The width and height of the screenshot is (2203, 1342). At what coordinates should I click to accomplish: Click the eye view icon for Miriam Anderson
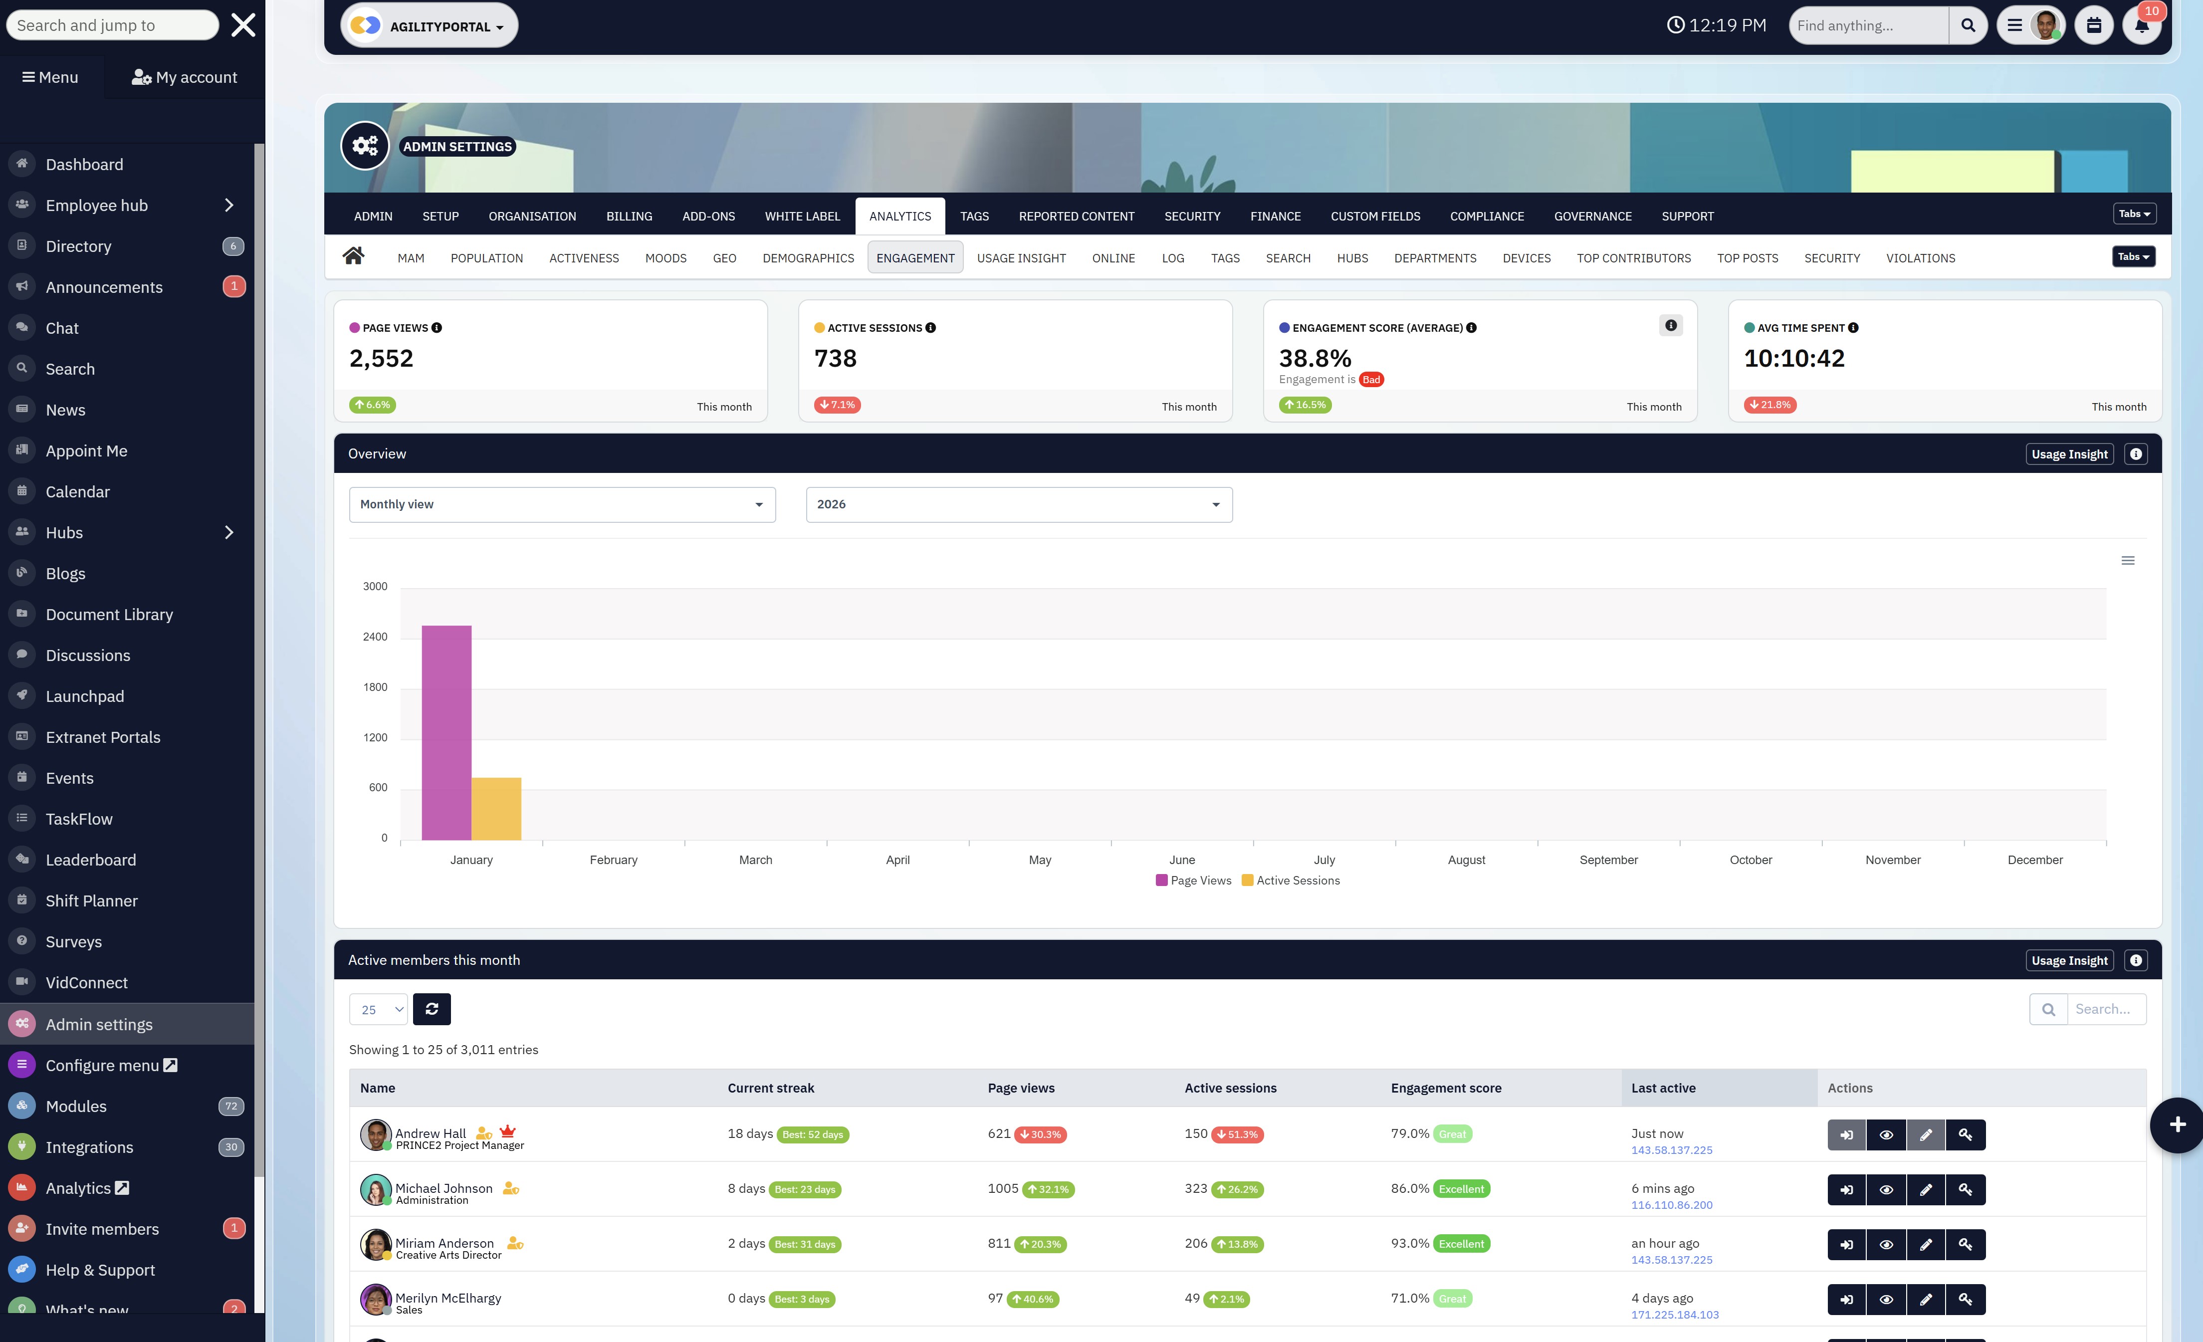coord(1886,1245)
